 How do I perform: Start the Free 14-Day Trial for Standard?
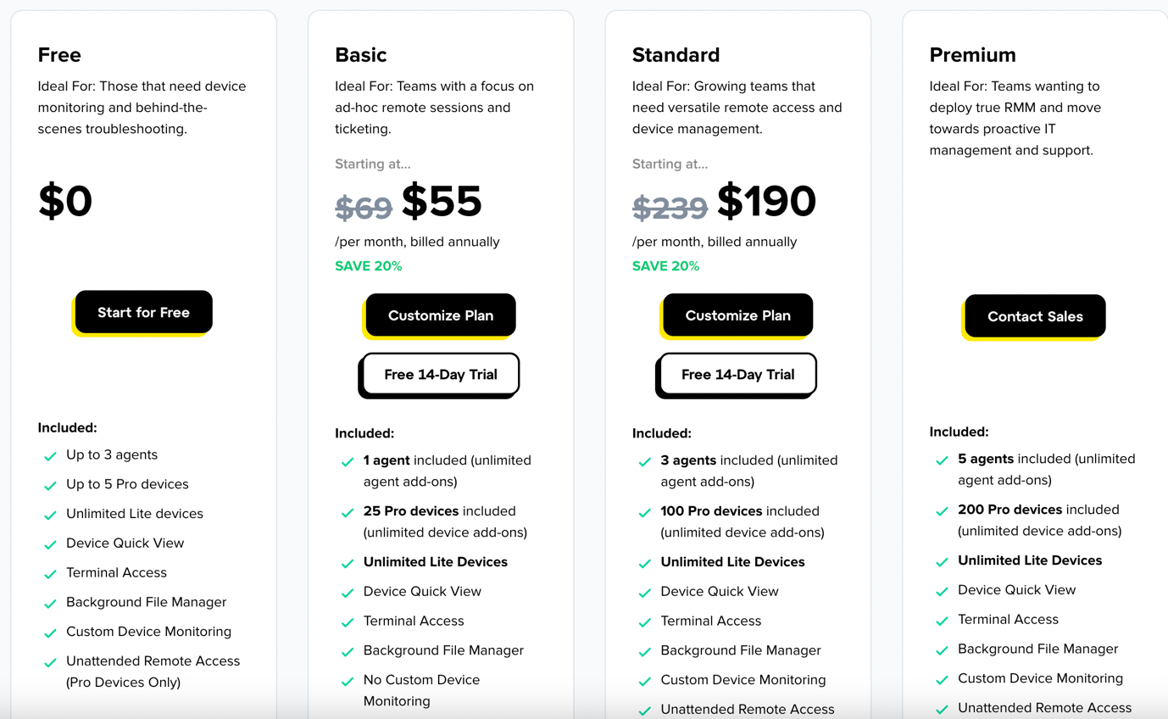(x=737, y=374)
